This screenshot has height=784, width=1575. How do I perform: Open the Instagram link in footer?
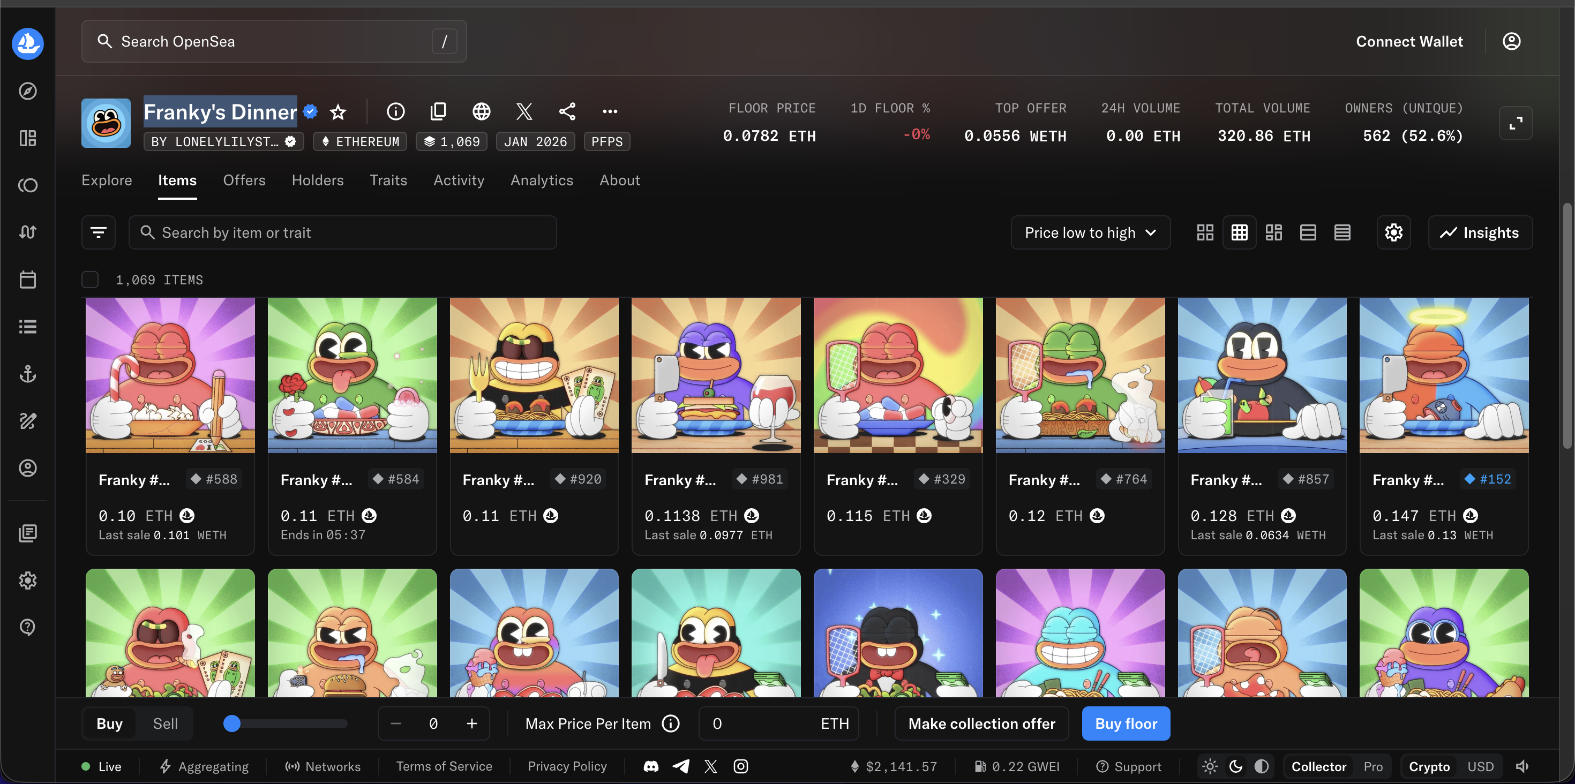740,766
